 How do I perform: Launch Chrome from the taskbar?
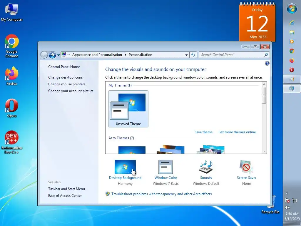292,51
